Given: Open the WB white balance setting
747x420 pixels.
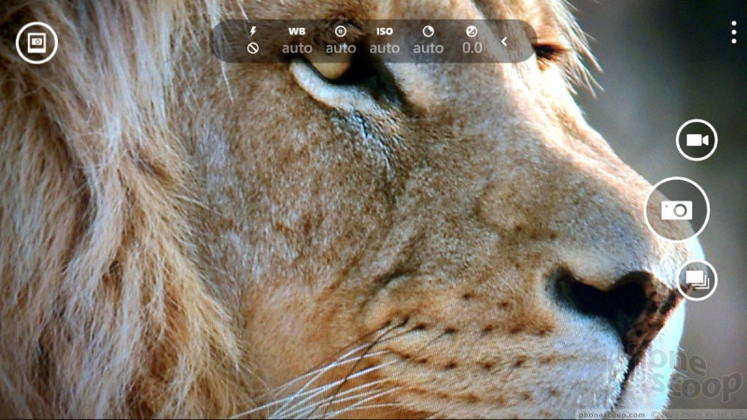Looking at the screenshot, I should tap(297, 40).
